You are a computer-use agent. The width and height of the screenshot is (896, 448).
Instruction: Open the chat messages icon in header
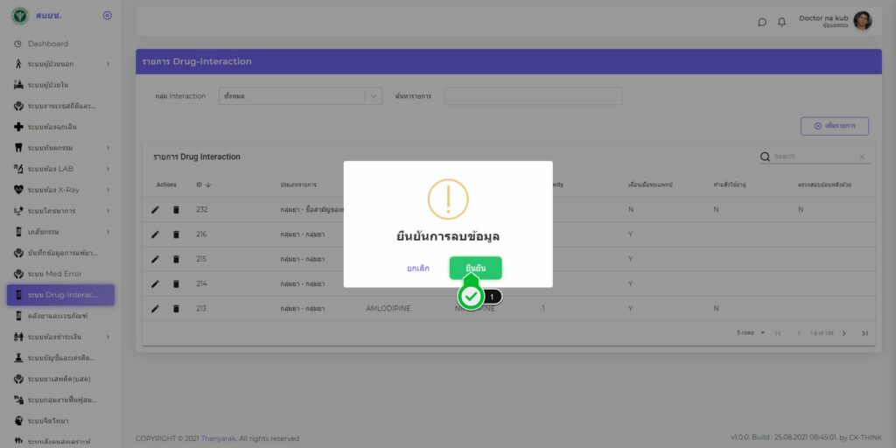point(762,22)
